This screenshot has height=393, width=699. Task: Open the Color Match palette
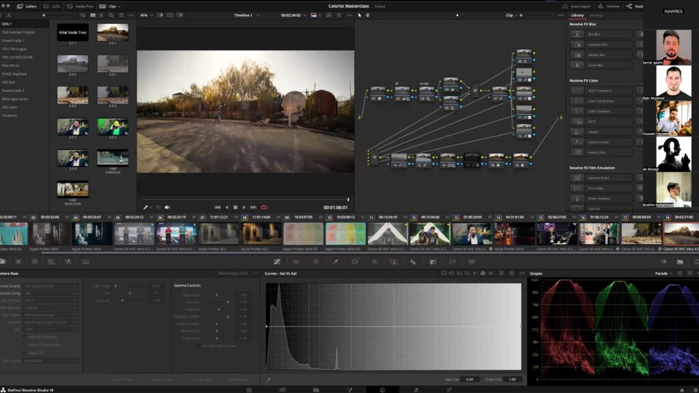pos(18,262)
